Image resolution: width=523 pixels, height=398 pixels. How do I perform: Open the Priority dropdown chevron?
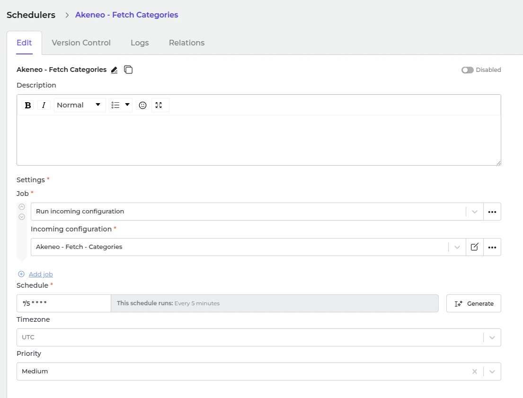click(492, 371)
